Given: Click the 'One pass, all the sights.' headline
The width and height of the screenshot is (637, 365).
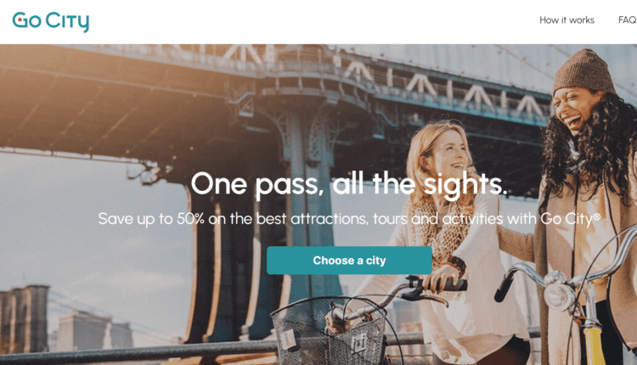Looking at the screenshot, I should [x=349, y=184].
